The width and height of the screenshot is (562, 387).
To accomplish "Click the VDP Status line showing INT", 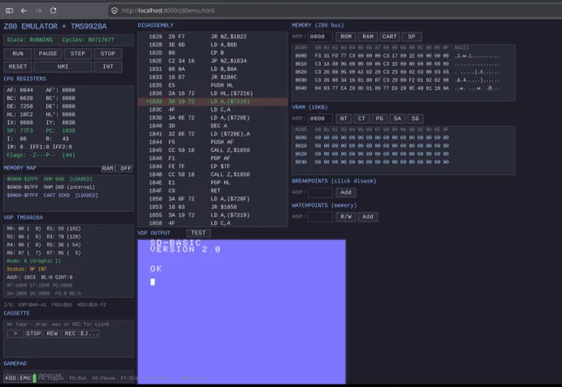I will 27,269.
